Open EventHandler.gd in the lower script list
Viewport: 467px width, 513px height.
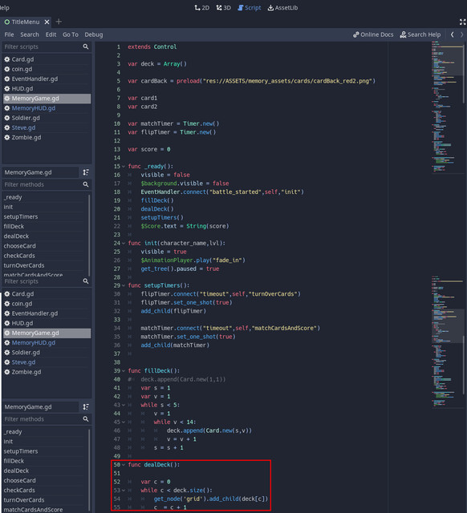click(47, 313)
